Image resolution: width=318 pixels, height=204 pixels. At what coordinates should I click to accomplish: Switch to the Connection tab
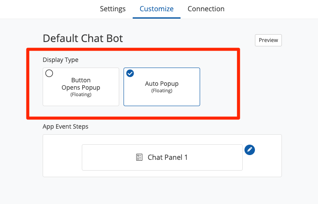pyautogui.click(x=206, y=9)
